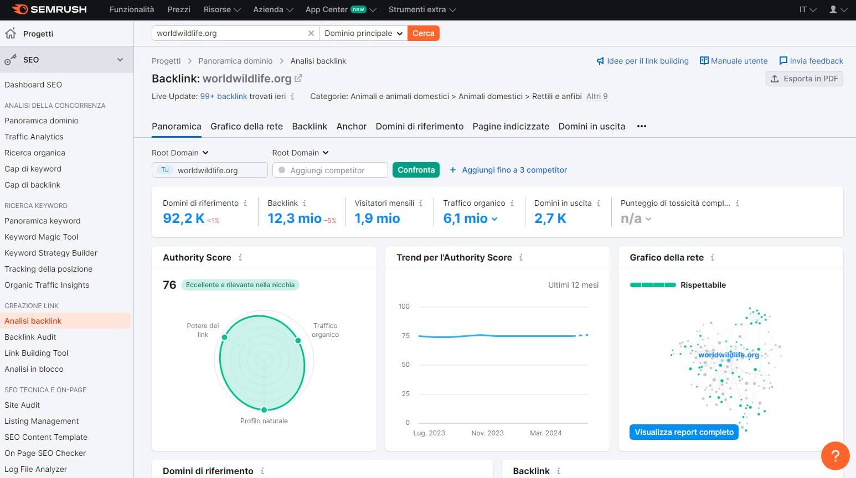
Task: Open external link icon beside worldwildlife.org title
Action: pos(298,79)
